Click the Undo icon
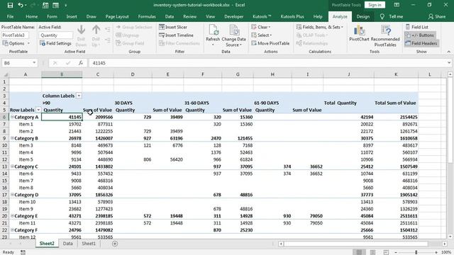454x255 pixels. point(21,5)
